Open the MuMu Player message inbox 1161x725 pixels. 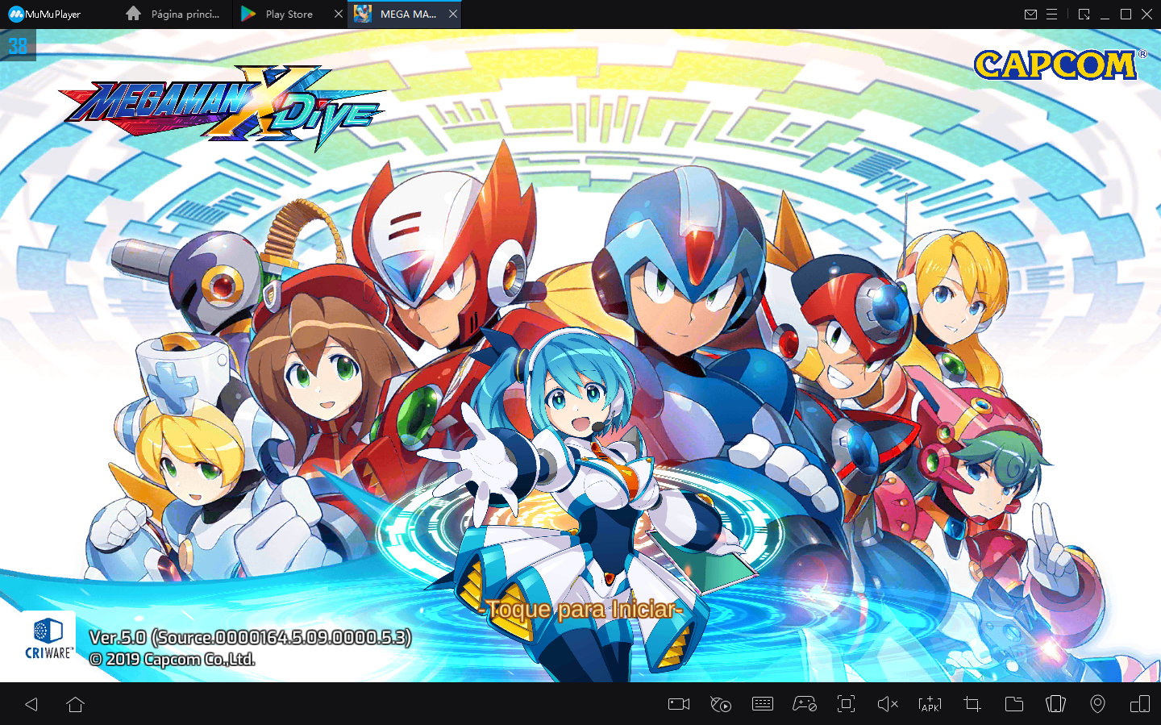click(1031, 14)
